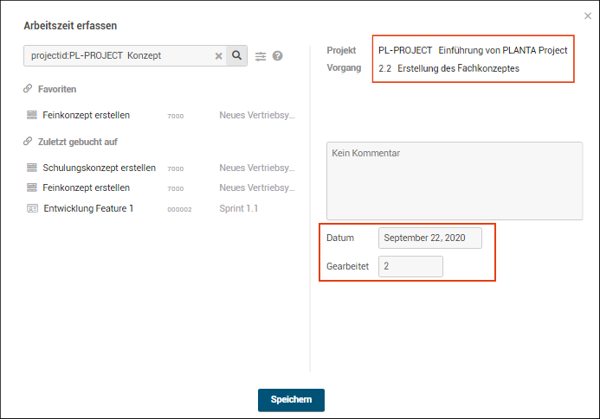
Task: Click the Arbeitszeit erfassen title
Action: click(x=70, y=26)
